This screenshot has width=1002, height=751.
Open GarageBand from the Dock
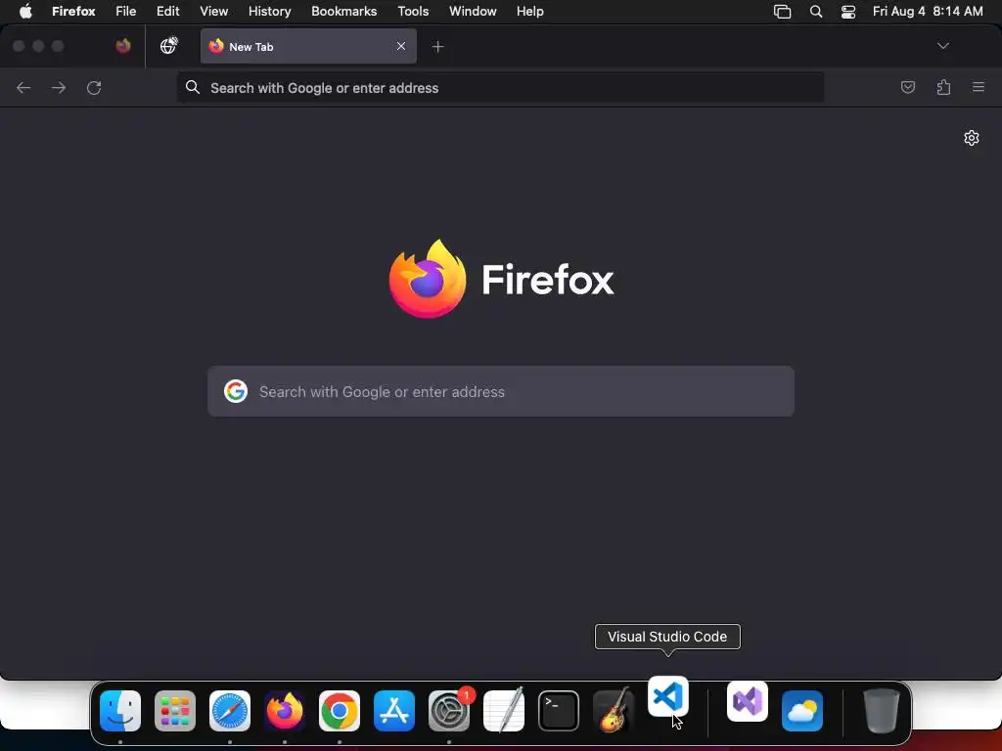point(614,711)
